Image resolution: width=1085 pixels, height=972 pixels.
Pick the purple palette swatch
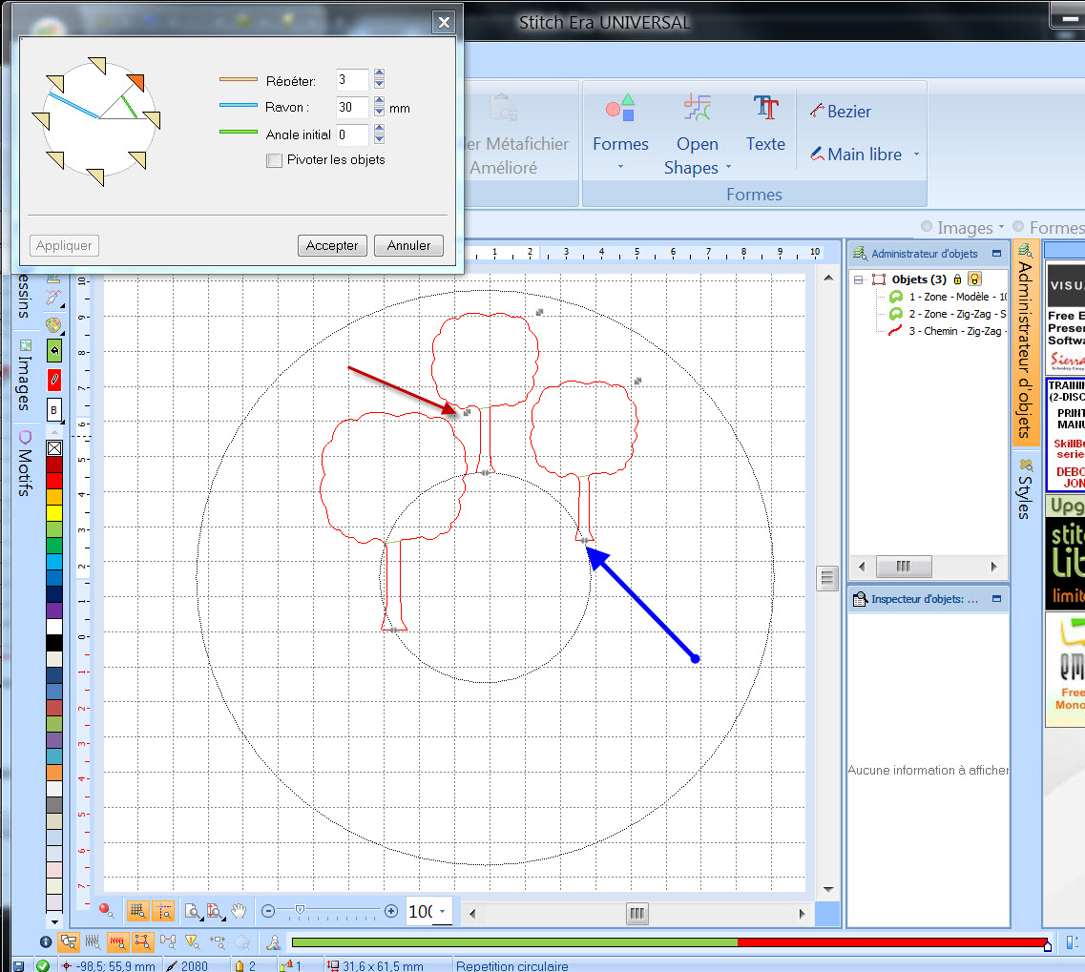click(x=54, y=610)
